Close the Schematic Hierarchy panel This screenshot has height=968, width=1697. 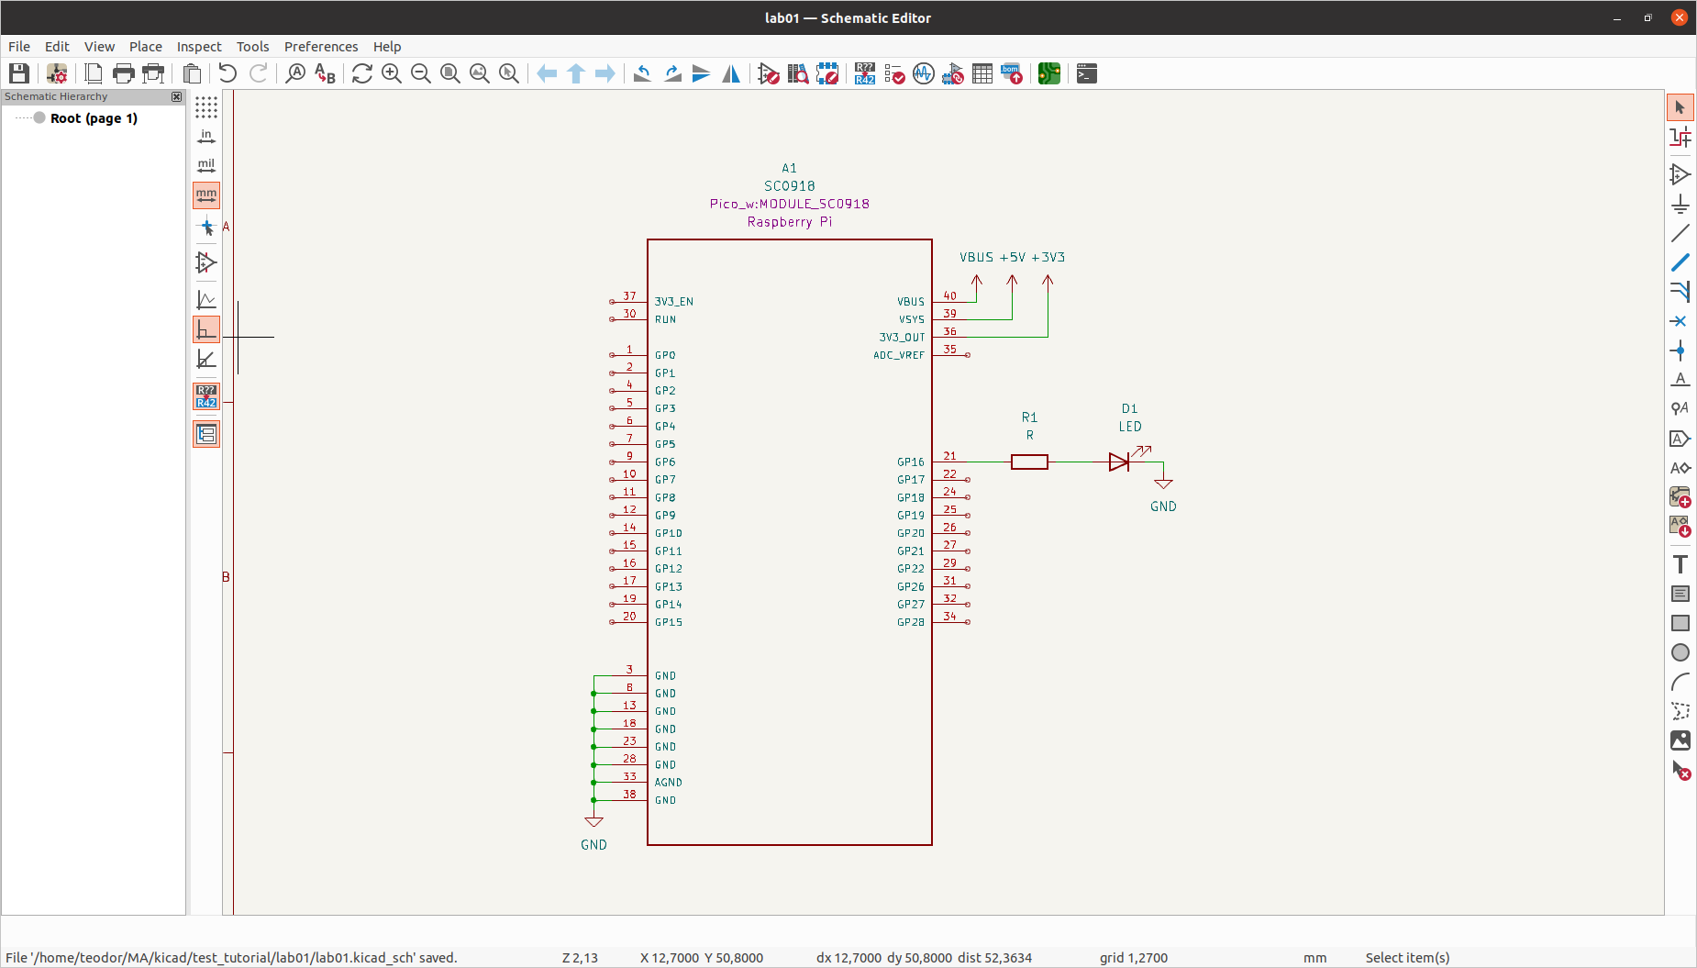click(x=175, y=97)
